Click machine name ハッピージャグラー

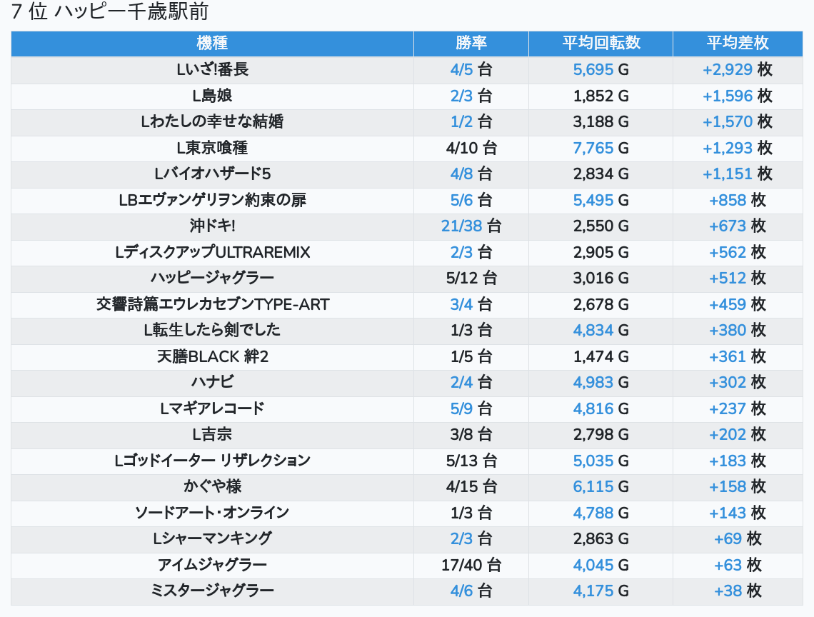click(x=212, y=279)
